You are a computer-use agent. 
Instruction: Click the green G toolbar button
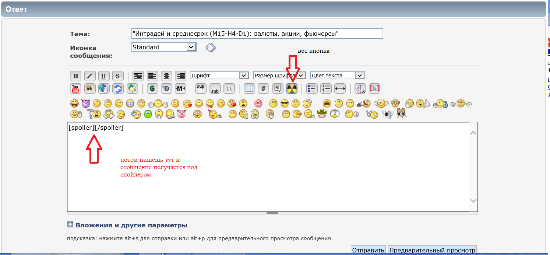[x=152, y=88]
